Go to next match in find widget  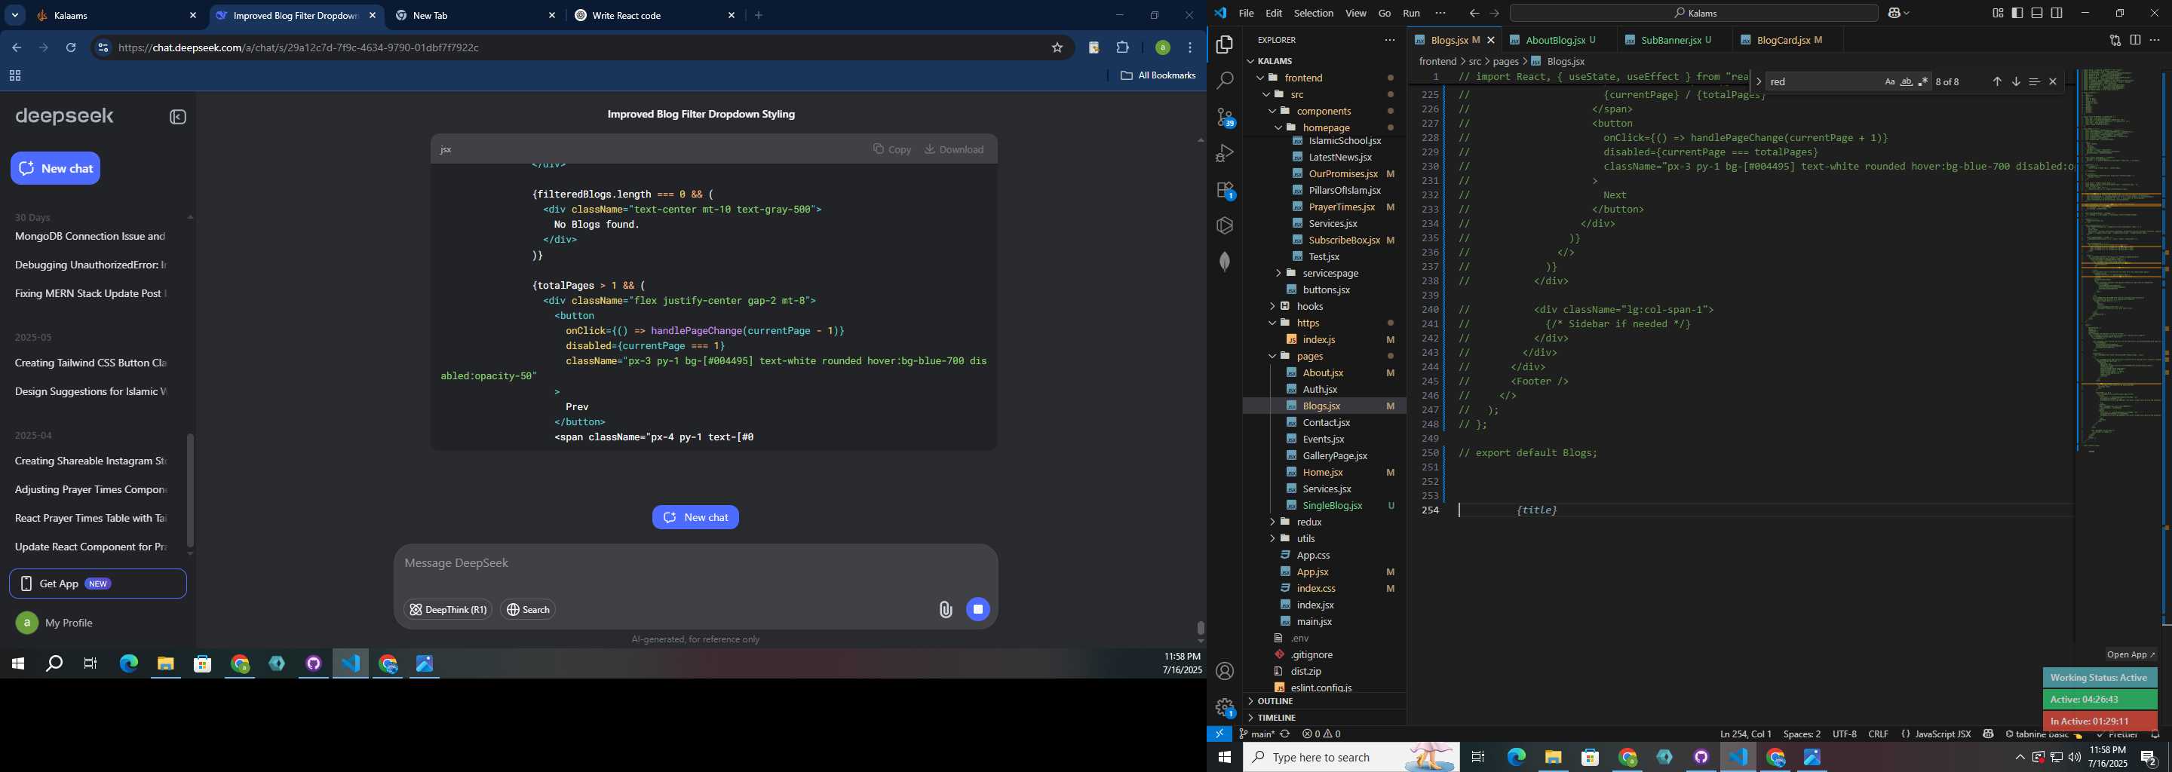click(x=2016, y=81)
